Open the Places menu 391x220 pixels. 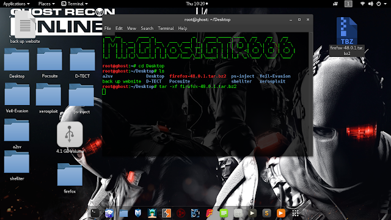pyautogui.click(x=46, y=4)
